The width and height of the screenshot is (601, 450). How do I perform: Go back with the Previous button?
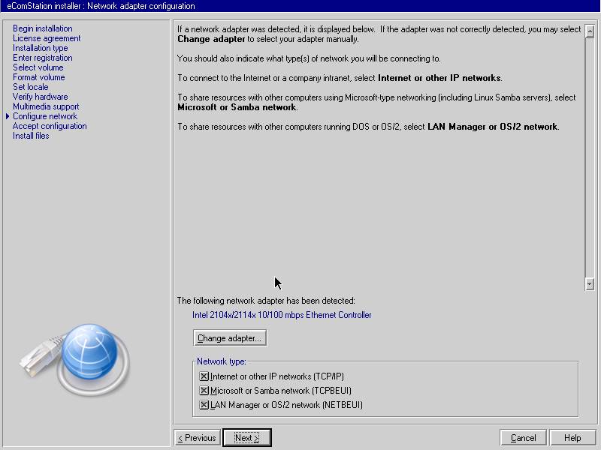(x=196, y=438)
